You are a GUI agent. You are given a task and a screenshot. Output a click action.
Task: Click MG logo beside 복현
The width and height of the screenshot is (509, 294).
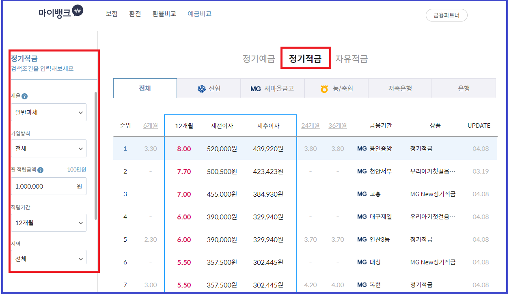pyautogui.click(x=362, y=285)
